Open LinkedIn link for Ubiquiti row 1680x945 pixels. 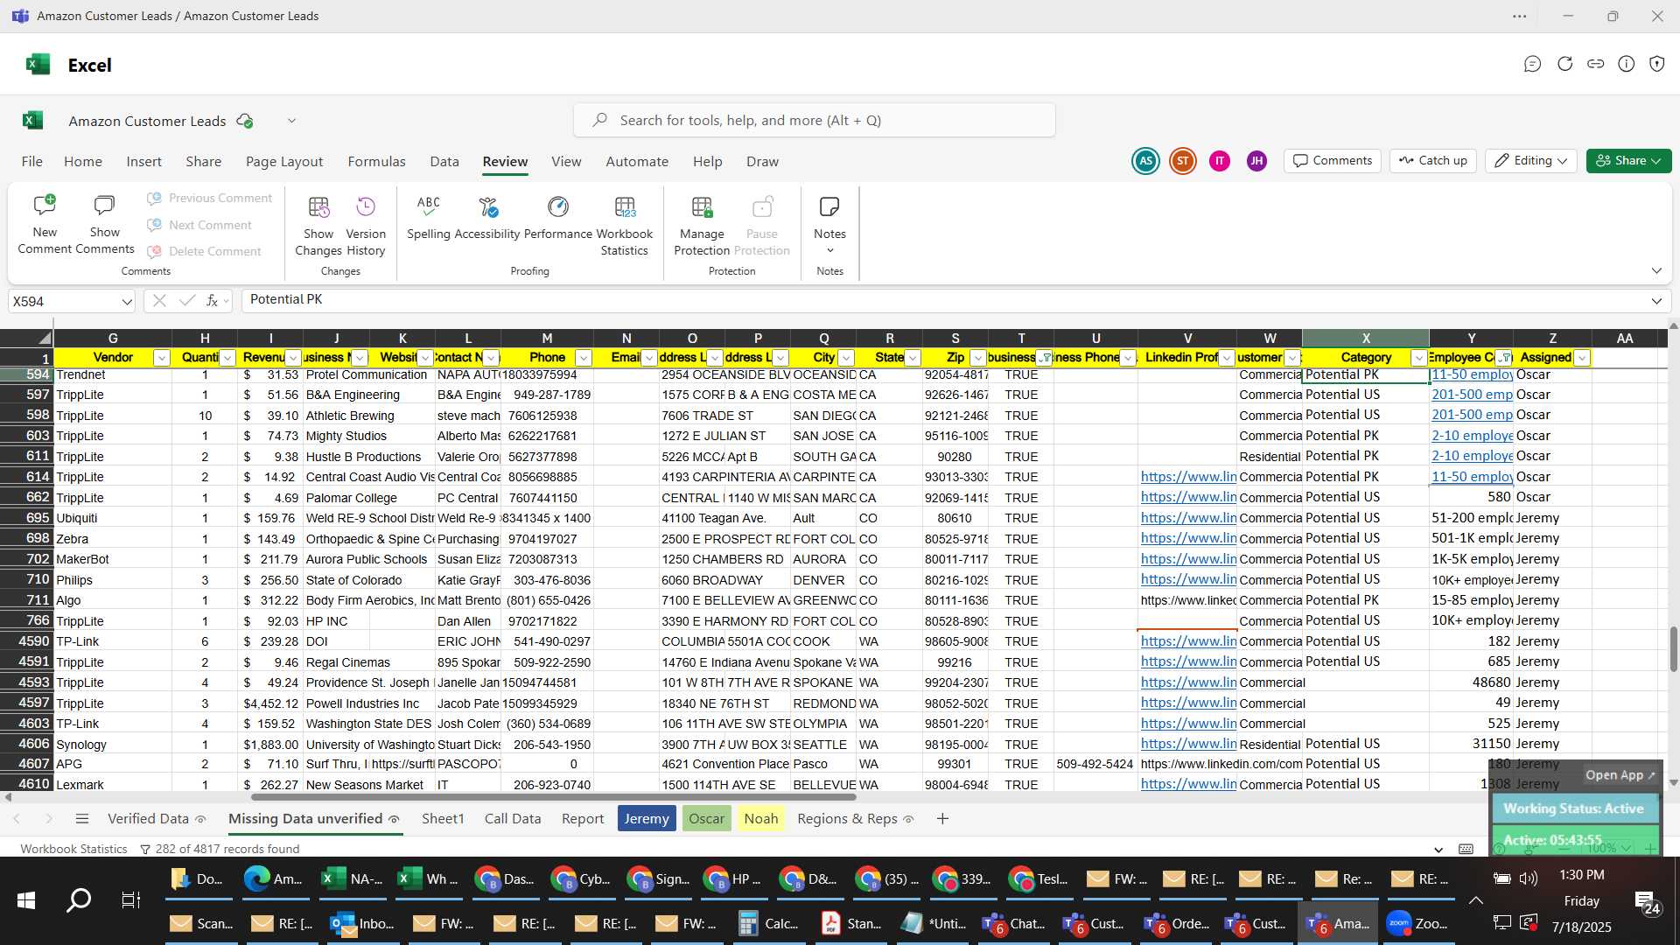pyautogui.click(x=1188, y=518)
